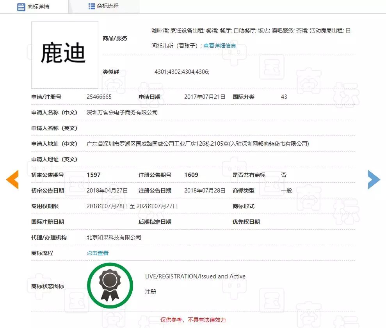
Task: Click the 类似群 field label
Action: click(x=111, y=72)
